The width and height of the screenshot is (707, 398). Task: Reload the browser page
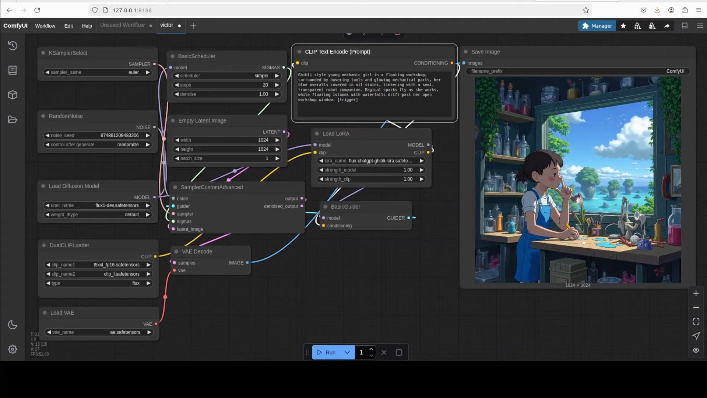pos(37,10)
